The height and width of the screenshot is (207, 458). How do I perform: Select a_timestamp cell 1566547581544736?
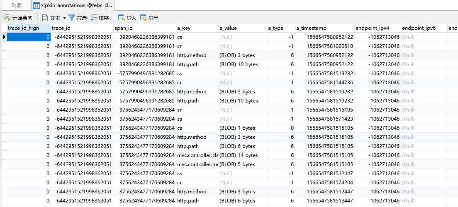pos(324,83)
